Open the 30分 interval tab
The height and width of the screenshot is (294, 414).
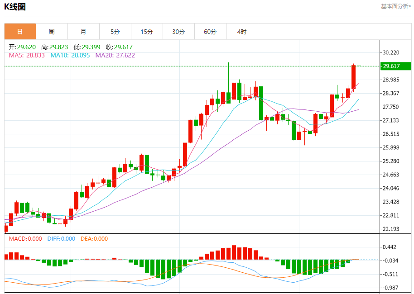(x=178, y=32)
